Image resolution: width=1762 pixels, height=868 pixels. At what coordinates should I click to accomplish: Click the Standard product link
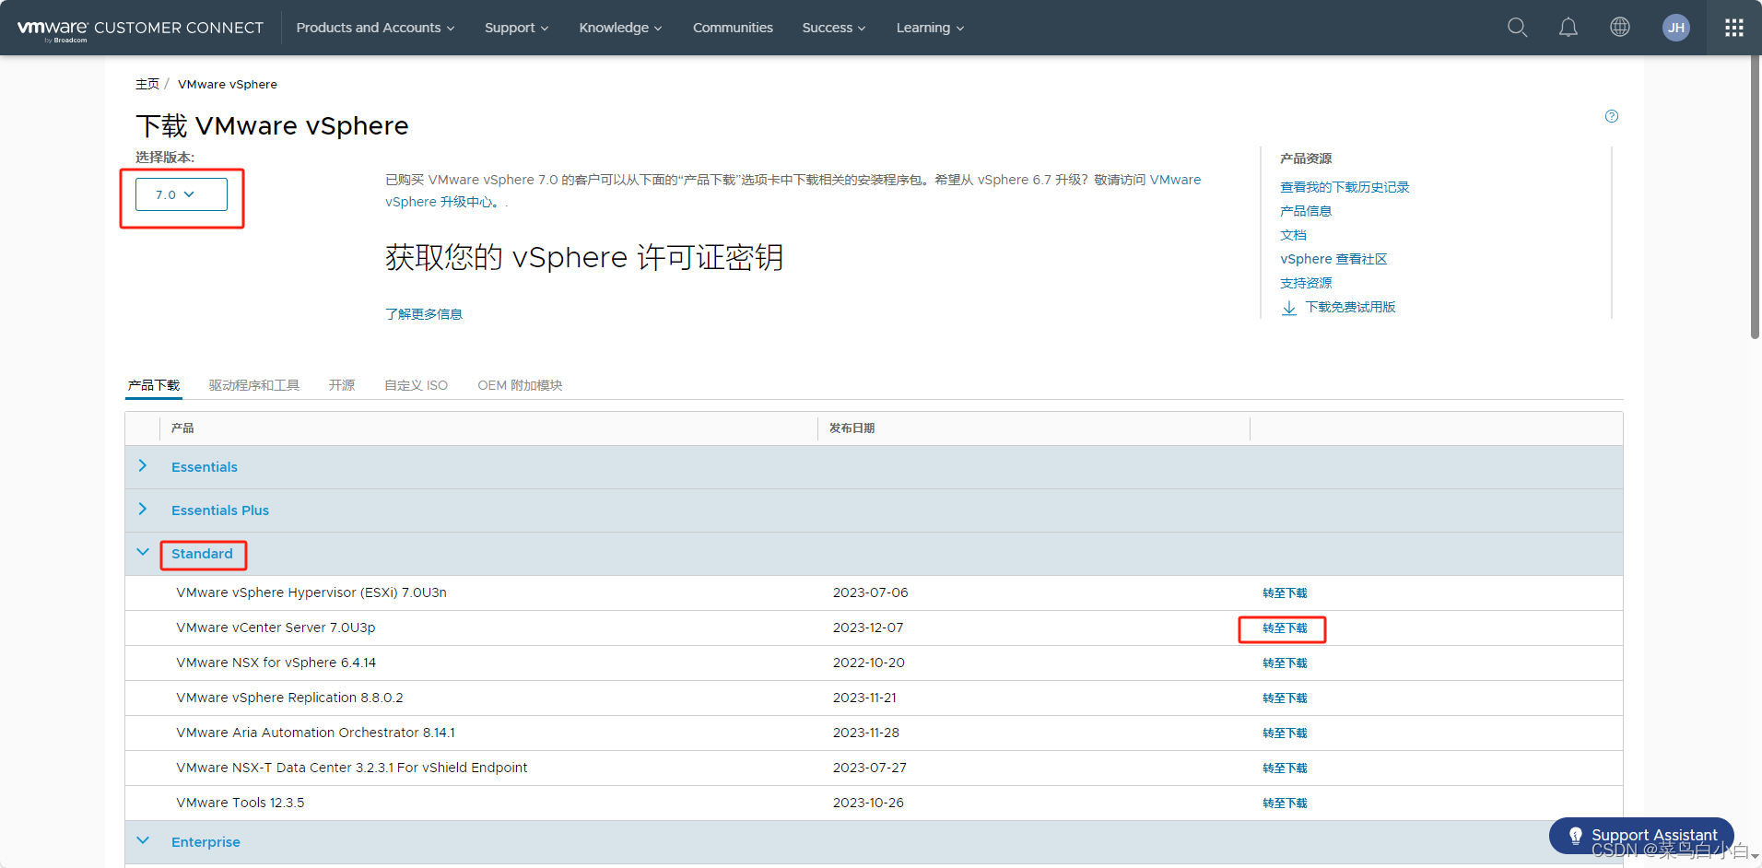coord(202,554)
